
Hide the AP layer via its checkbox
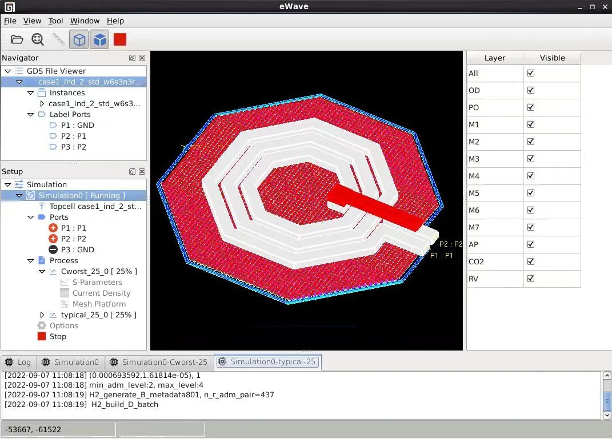(x=531, y=244)
